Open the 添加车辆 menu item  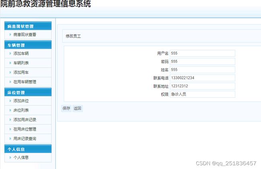(21, 54)
